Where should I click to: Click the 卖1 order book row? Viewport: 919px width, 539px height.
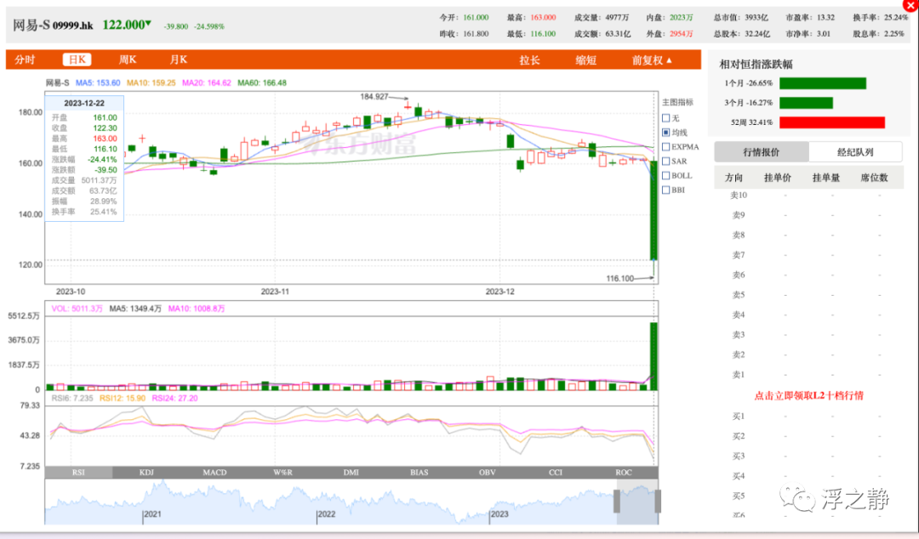click(809, 375)
